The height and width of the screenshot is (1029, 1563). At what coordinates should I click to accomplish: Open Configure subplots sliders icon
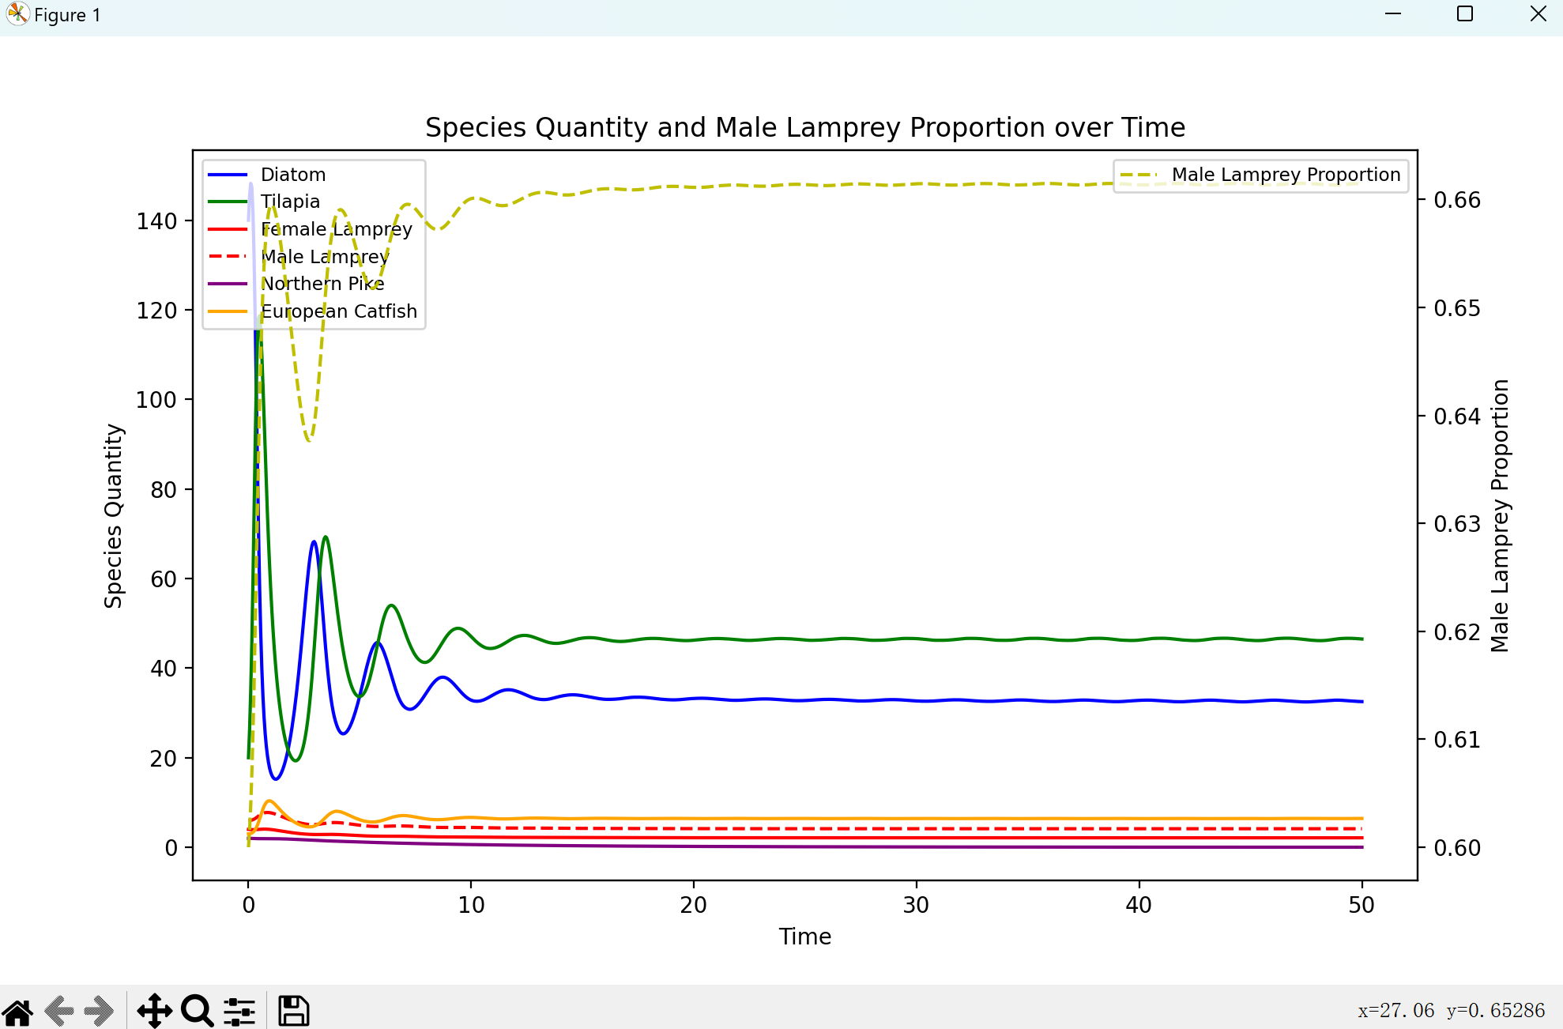(x=239, y=1011)
